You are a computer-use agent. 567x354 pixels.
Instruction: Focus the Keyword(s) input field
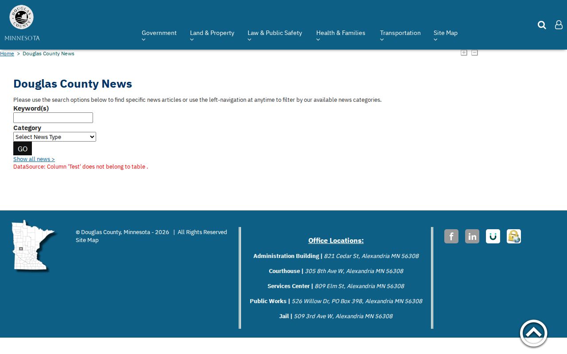pos(53,118)
